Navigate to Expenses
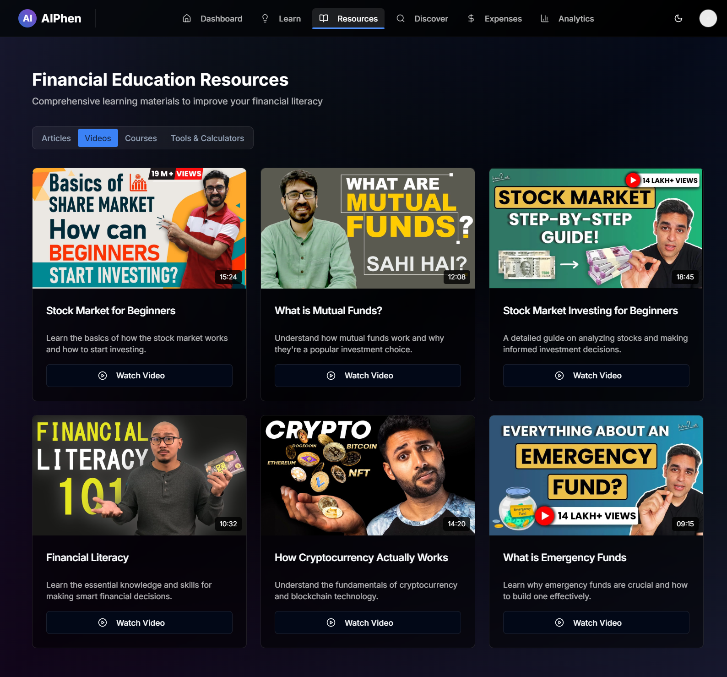The image size is (727, 677). click(494, 18)
